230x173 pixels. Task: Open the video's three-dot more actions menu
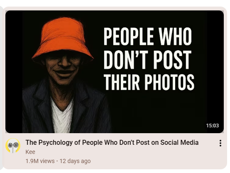click(220, 143)
